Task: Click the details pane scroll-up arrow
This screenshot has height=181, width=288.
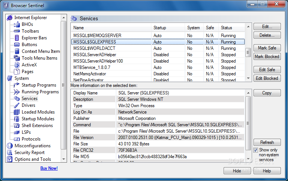Action: coord(248,93)
